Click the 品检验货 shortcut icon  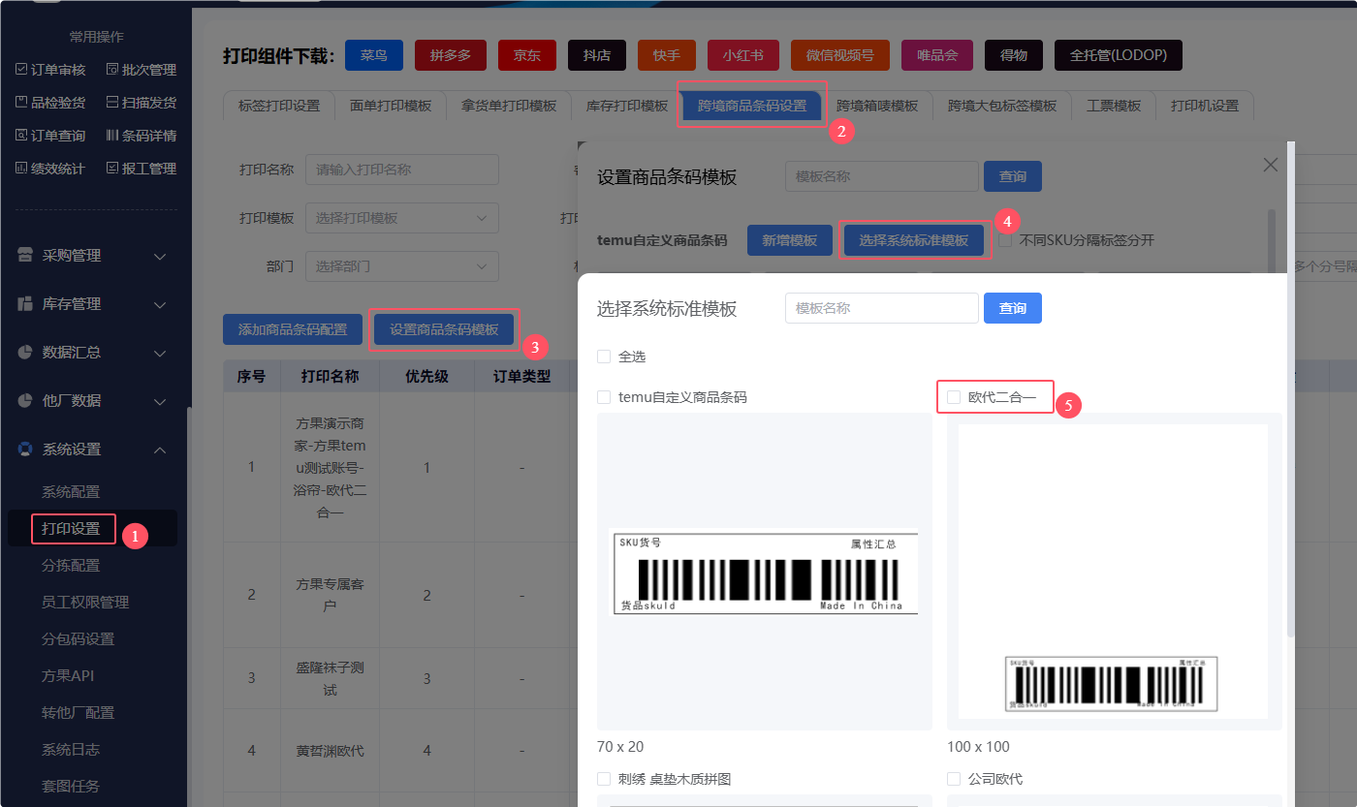21,102
